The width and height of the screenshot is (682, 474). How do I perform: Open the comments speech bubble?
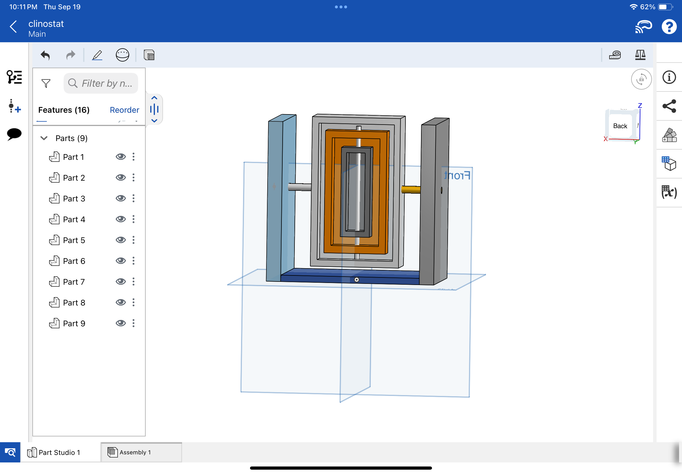point(14,134)
